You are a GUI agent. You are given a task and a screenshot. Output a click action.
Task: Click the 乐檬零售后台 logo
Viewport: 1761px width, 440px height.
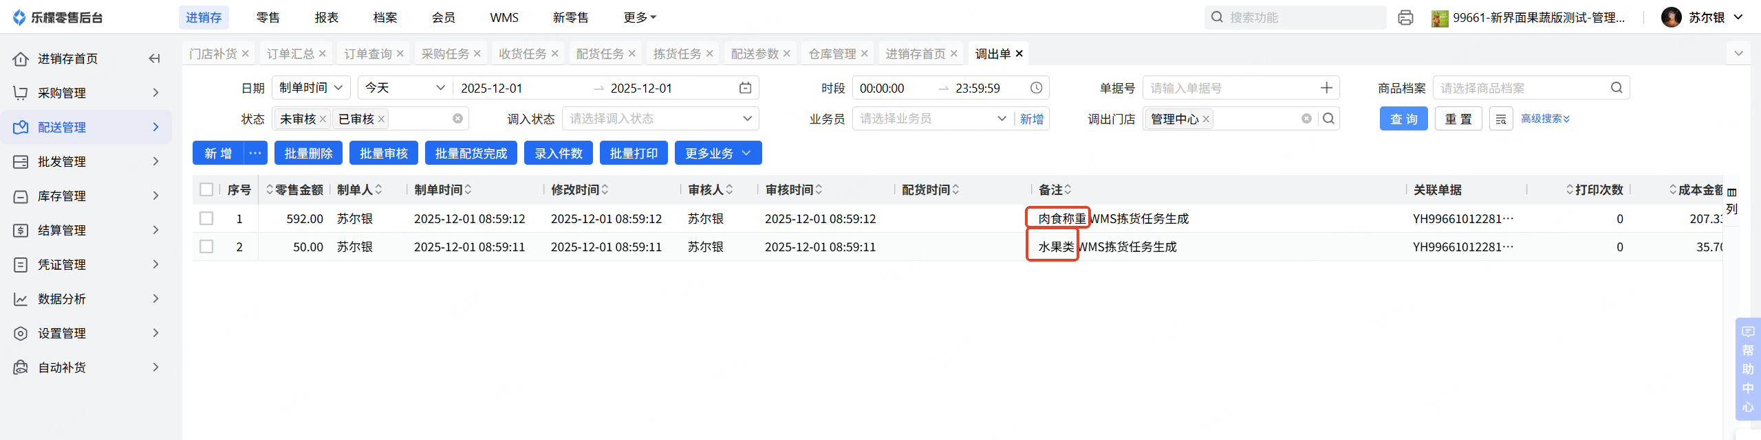(58, 17)
